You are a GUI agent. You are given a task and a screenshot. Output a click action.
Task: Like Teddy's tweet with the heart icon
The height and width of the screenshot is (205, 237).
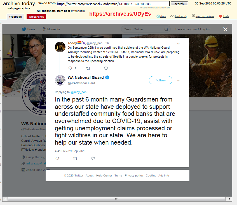106,68
